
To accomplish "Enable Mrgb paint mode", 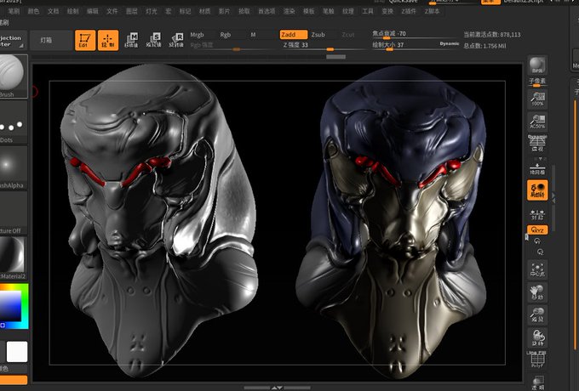I will click(x=197, y=35).
